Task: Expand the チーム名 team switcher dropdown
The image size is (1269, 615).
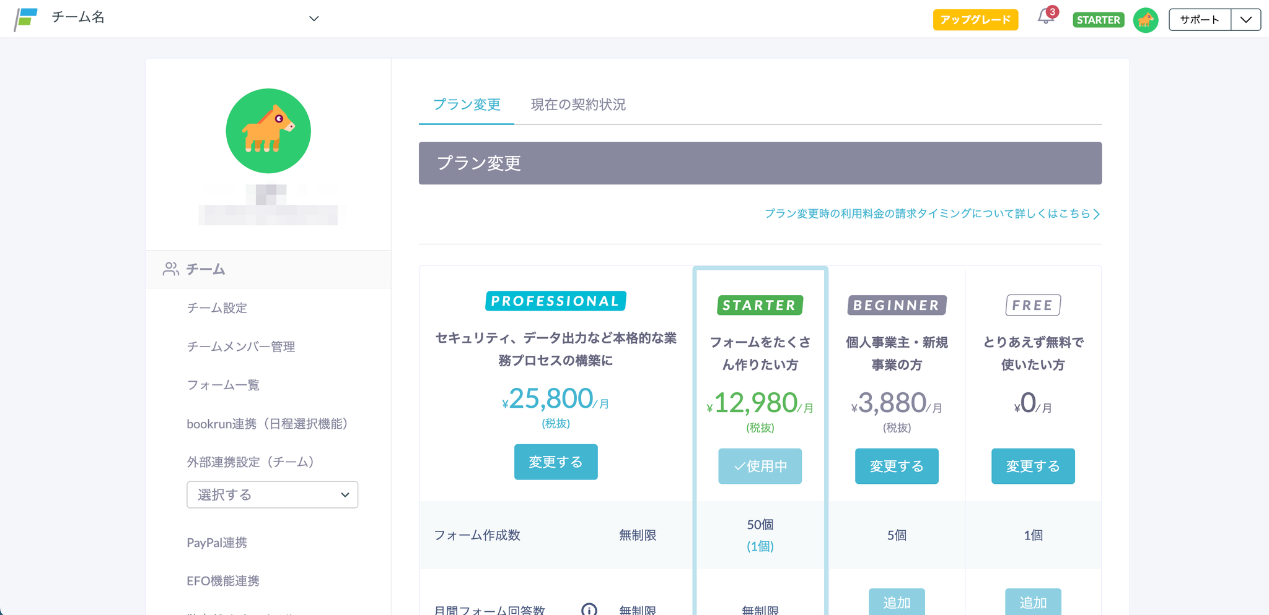Action: click(314, 19)
